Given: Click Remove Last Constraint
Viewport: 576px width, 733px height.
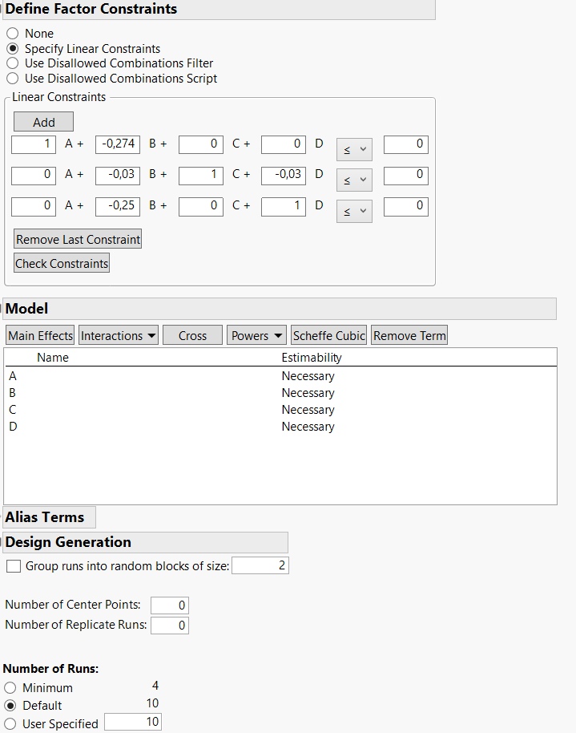Looking at the screenshot, I should (77, 238).
